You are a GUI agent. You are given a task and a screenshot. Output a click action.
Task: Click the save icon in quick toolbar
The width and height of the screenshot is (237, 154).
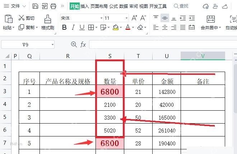tap(35, 6)
